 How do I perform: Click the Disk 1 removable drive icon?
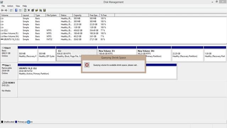pyautogui.click(x=3, y=65)
